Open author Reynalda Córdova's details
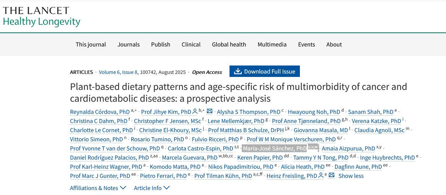The image size is (446, 195). tap(99, 112)
